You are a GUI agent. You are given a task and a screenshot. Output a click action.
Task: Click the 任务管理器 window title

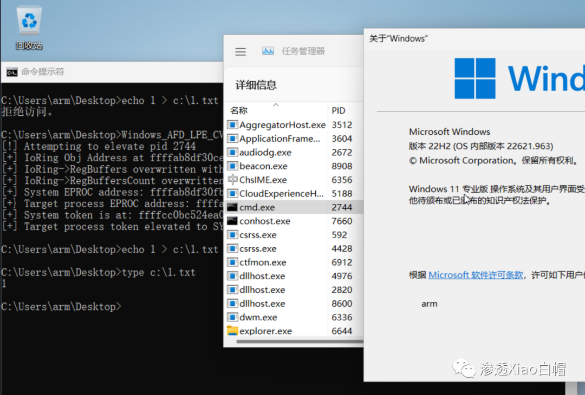[303, 51]
